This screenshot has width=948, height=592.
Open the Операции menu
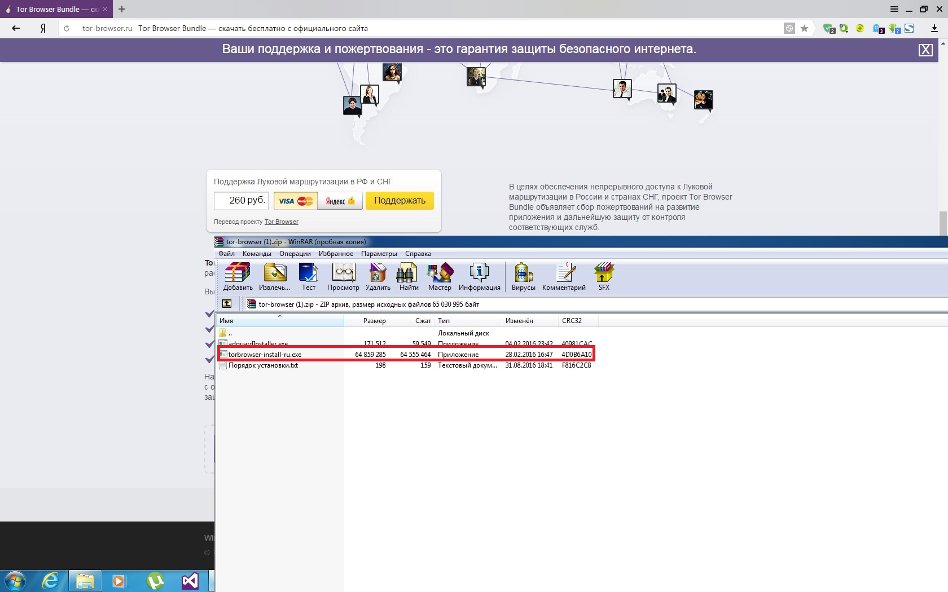point(295,254)
